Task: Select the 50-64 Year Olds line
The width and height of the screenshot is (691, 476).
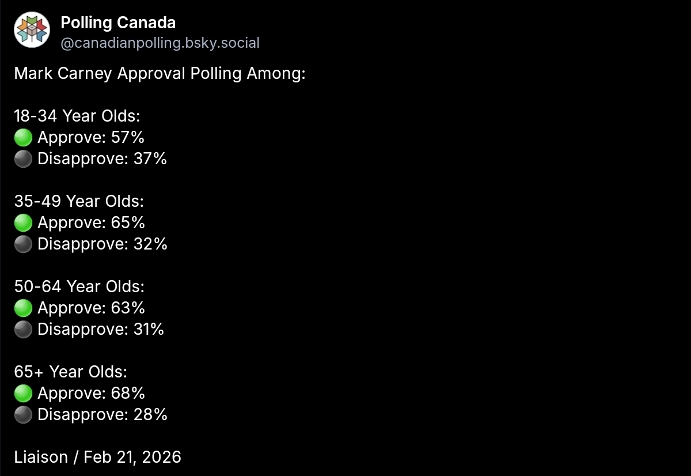Action: click(79, 286)
